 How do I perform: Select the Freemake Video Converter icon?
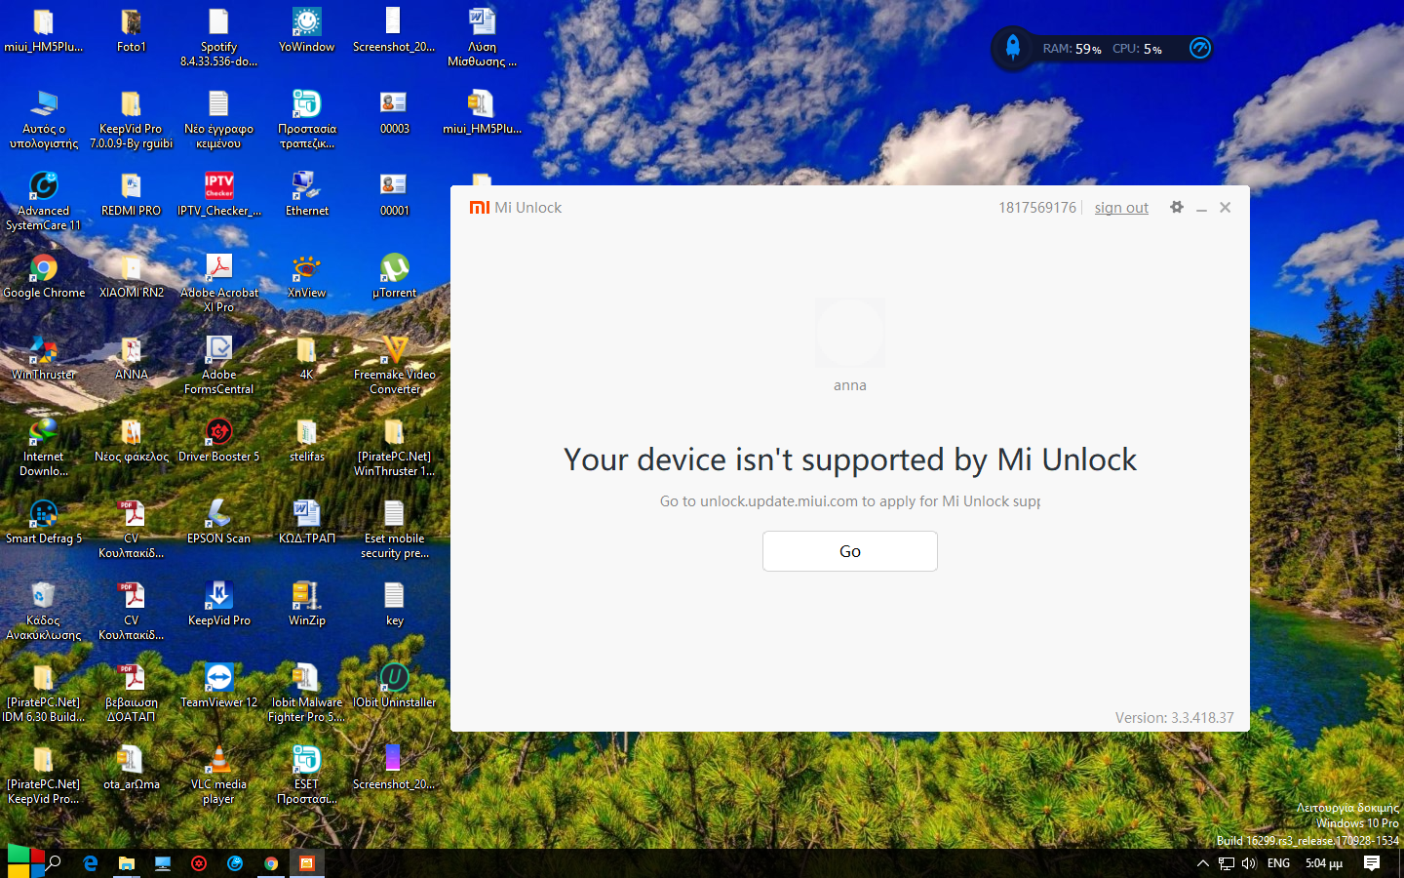tap(395, 365)
